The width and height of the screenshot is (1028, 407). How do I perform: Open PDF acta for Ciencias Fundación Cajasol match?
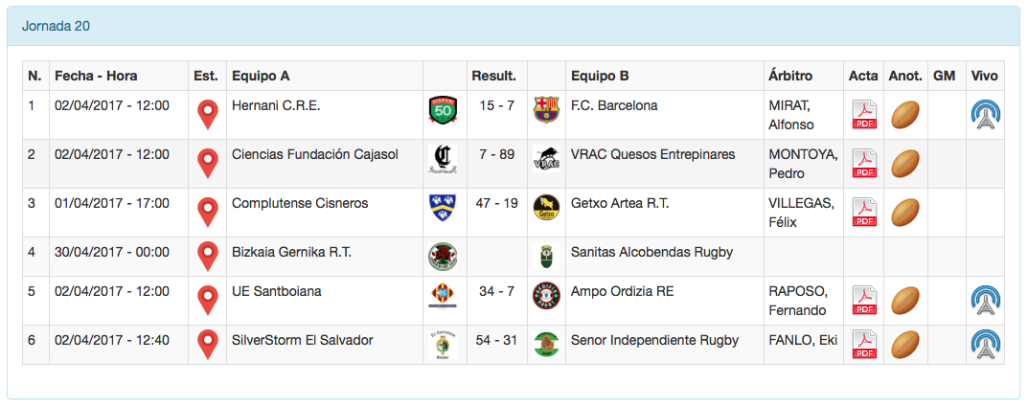864,164
